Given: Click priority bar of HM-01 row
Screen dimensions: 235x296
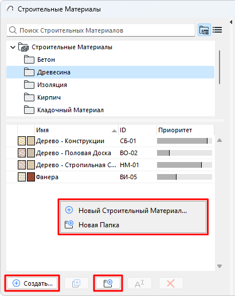Looking at the screenshot, I should (x=185, y=165).
